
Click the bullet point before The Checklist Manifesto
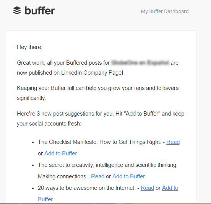tap(33, 142)
